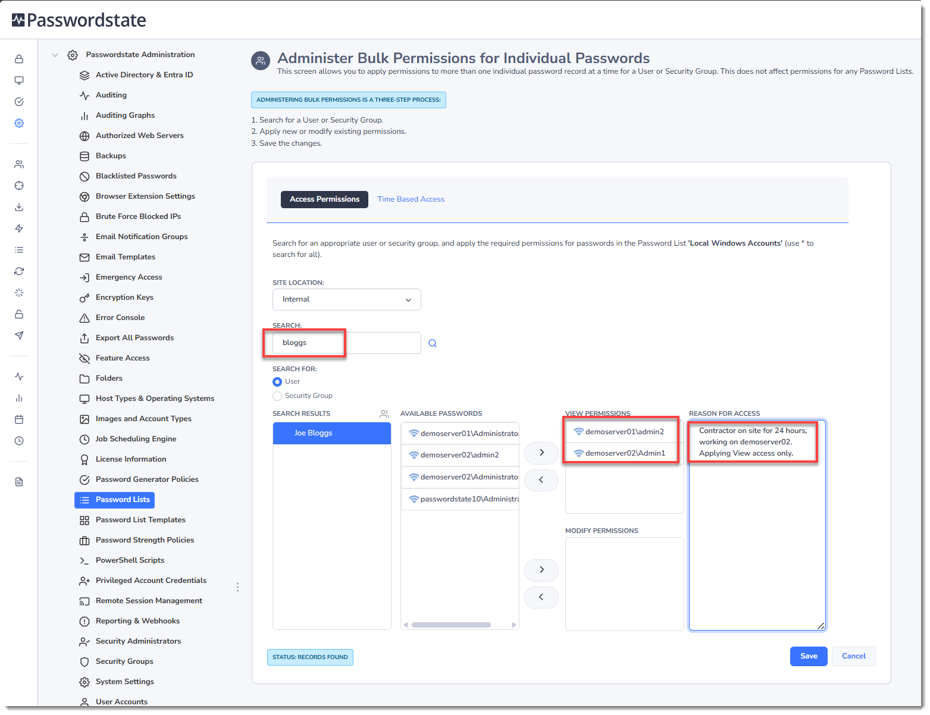Click the Reason for Access text area
The width and height of the screenshot is (930, 715).
click(757, 525)
